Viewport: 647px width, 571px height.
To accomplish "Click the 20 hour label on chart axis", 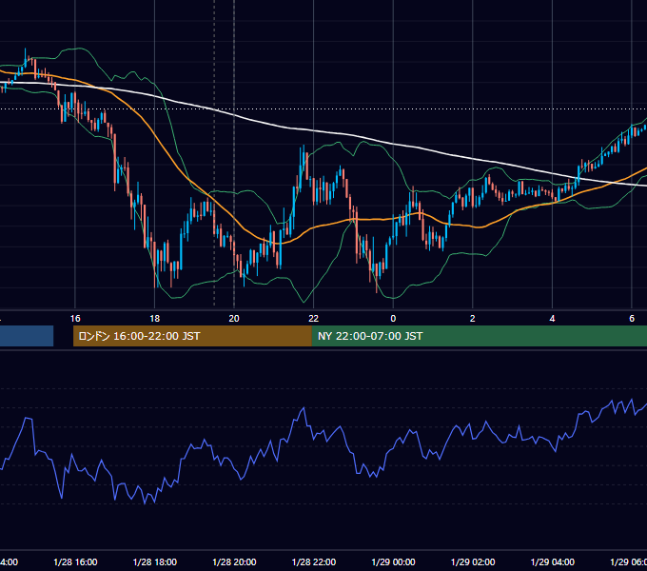I will tap(234, 319).
